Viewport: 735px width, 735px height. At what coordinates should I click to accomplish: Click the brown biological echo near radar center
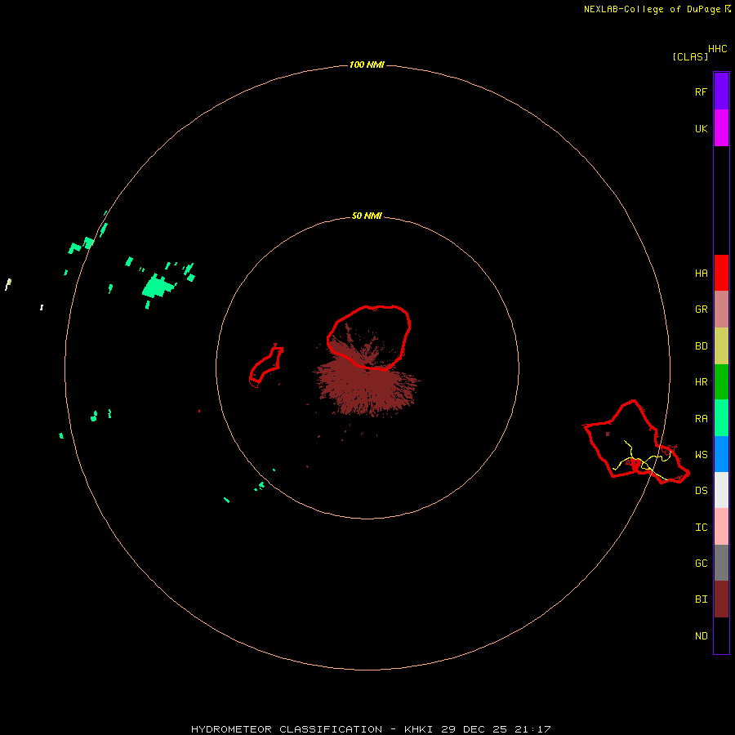point(367,385)
